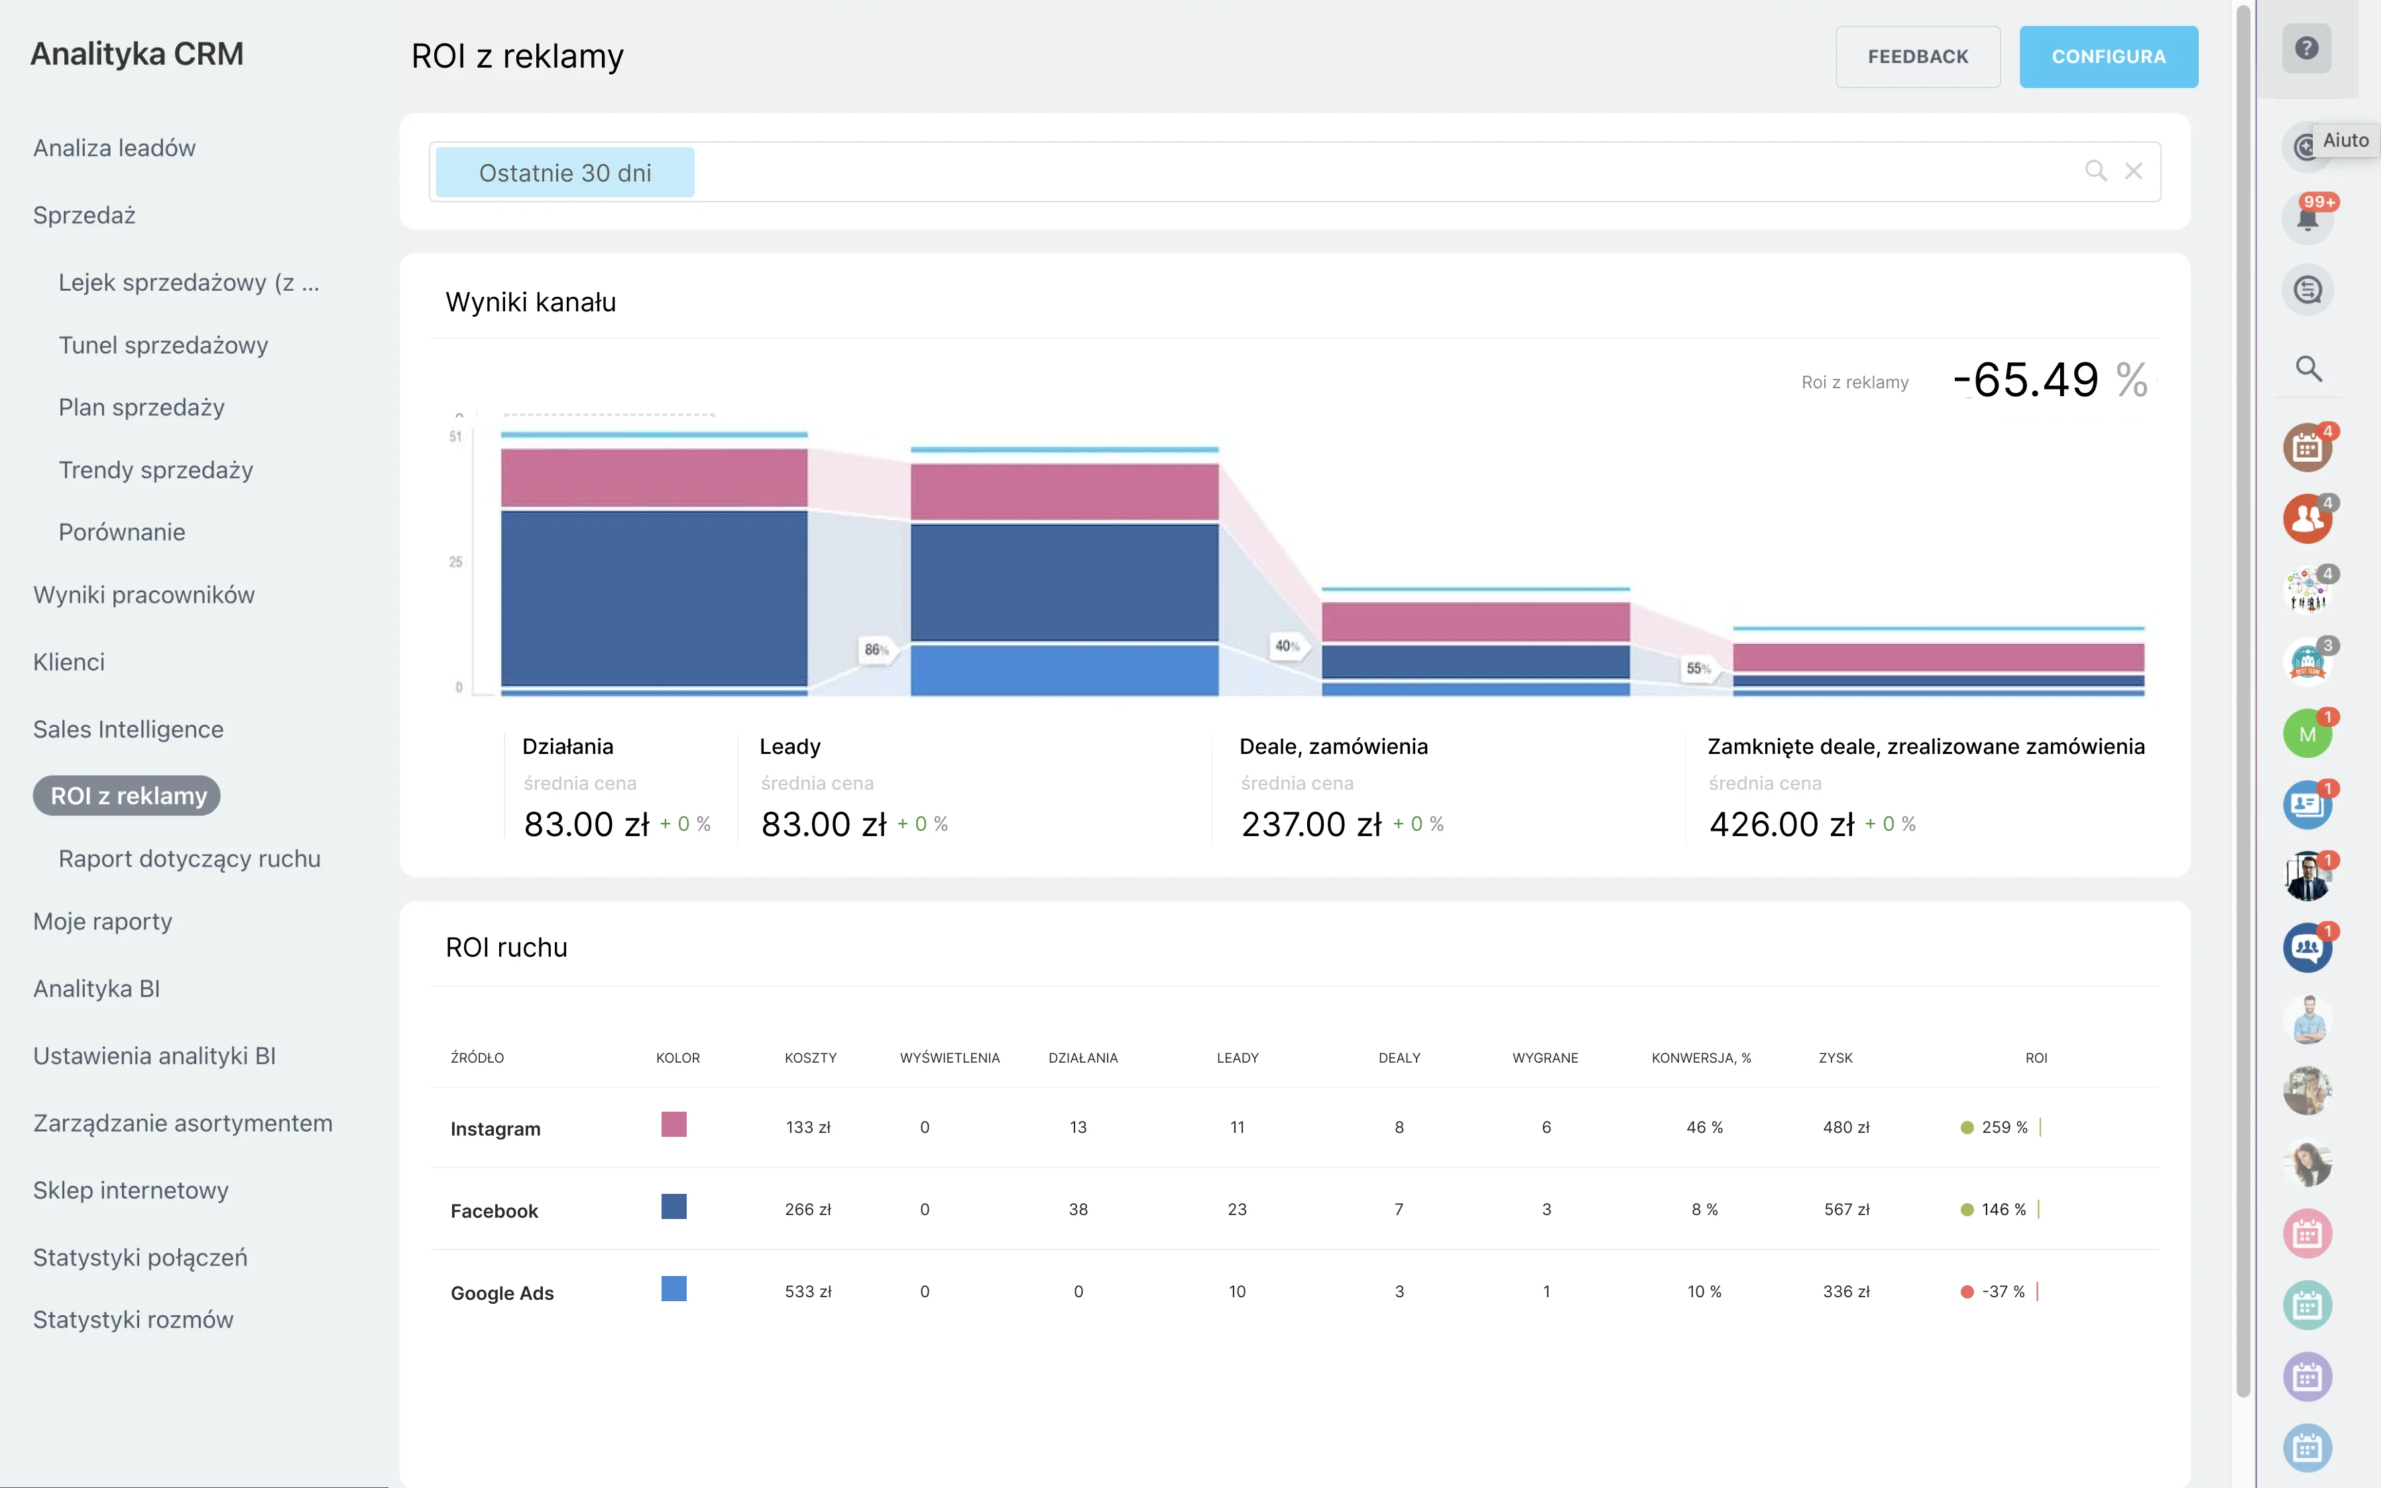This screenshot has width=2381, height=1488.
Task: Select Raport dotyczący ruchu menu item
Action: point(189,858)
